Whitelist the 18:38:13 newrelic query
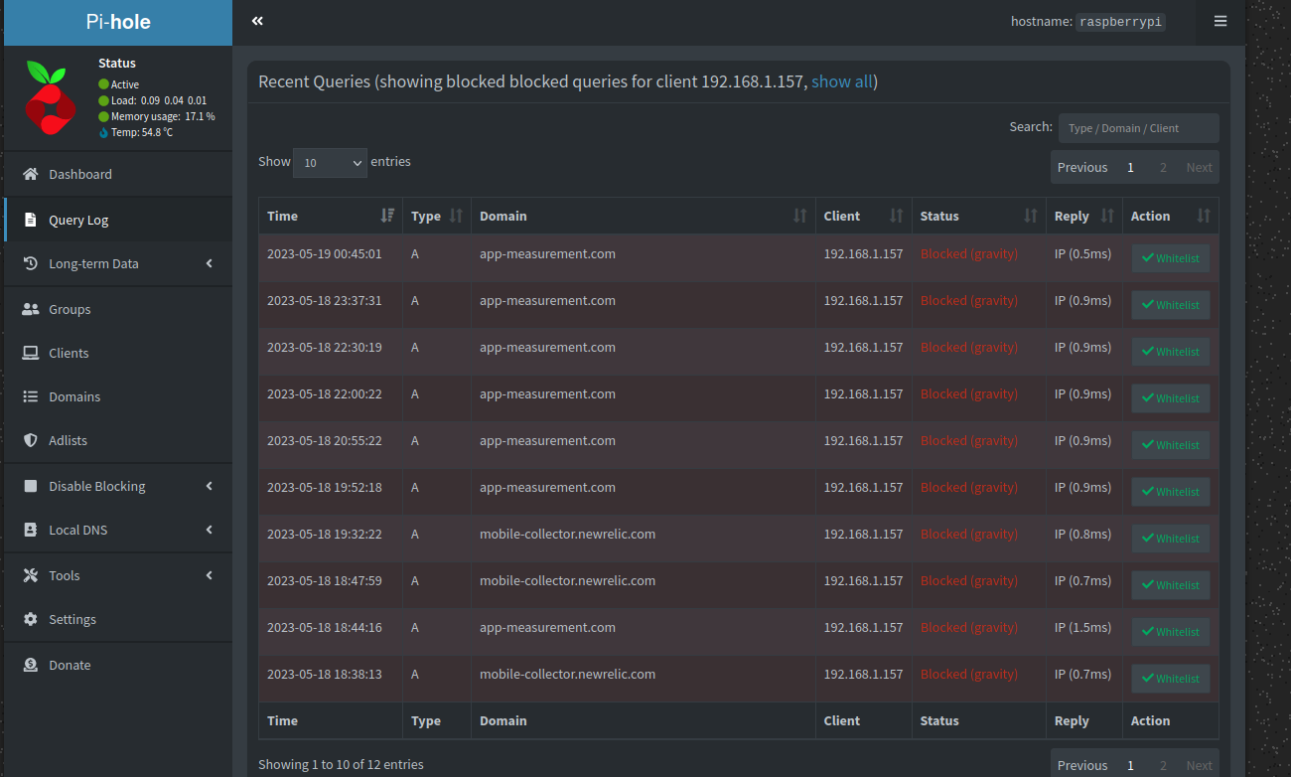 1171,679
